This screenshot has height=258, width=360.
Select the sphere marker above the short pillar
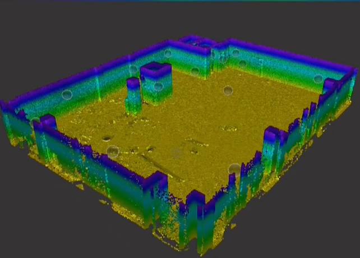click(133, 70)
